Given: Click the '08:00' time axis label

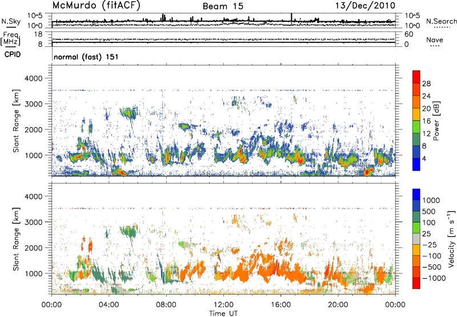Looking at the screenshot, I should click(x=166, y=305).
